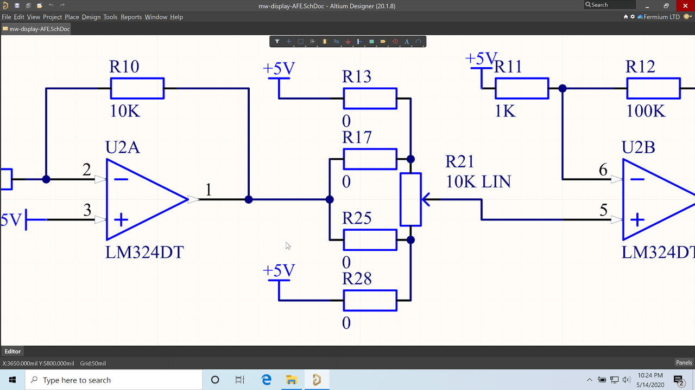Click the selection filter funnel icon
This screenshot has width=695, height=390.
click(x=277, y=42)
